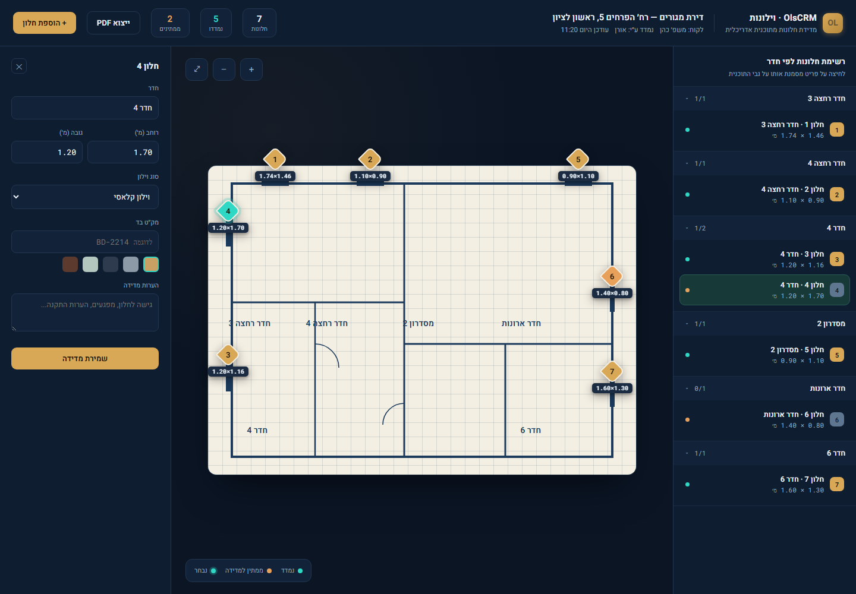
Task: Select window marker 7 on floor plan
Action: click(612, 371)
